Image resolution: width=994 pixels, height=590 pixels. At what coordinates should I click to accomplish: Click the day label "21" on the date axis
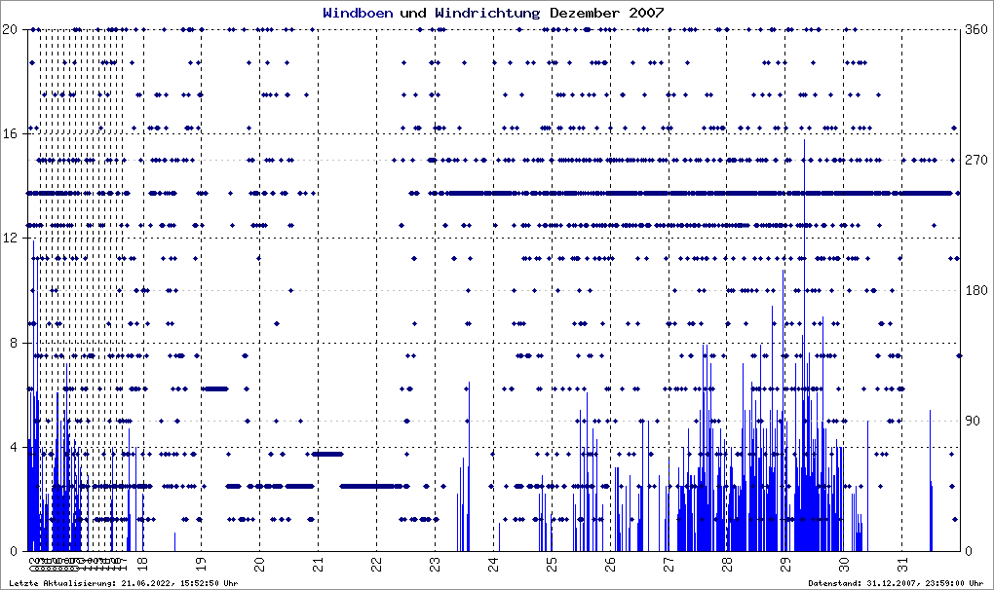pos(318,564)
